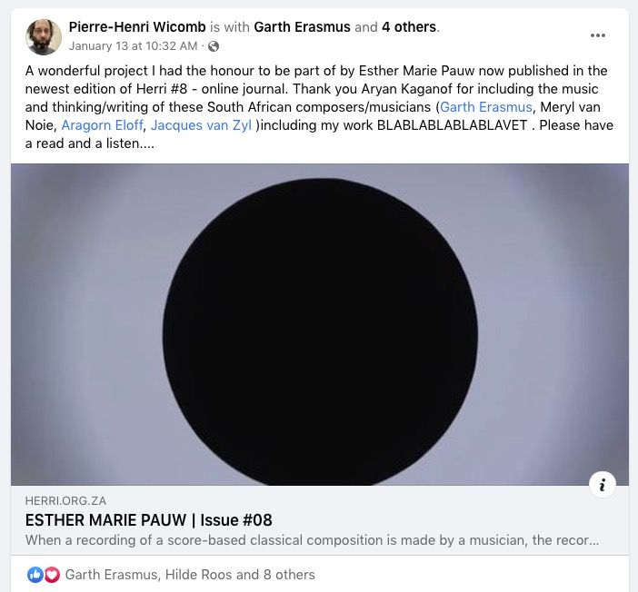Click the public audience globe icon

pyautogui.click(x=214, y=45)
